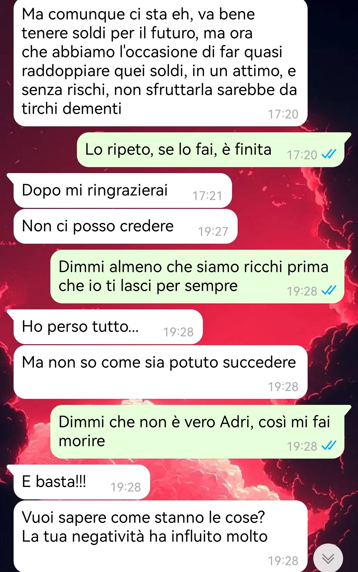Tap message starting 'Ma comunque ci sta eh'
The image size is (358, 572).
pos(160,62)
